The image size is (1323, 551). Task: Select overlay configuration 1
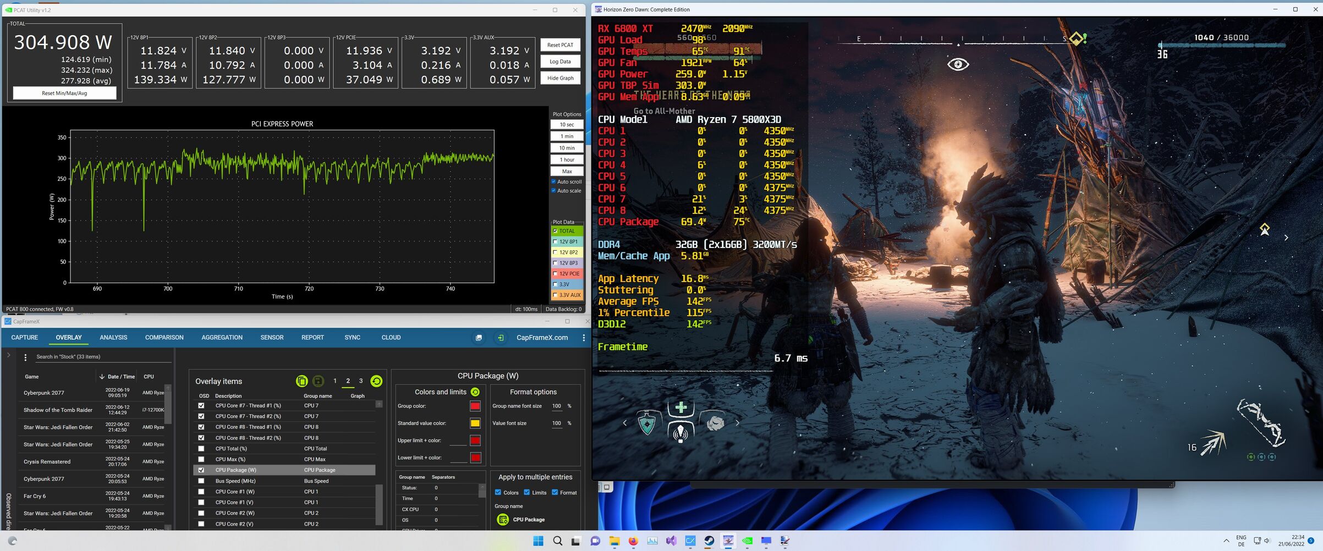click(335, 381)
